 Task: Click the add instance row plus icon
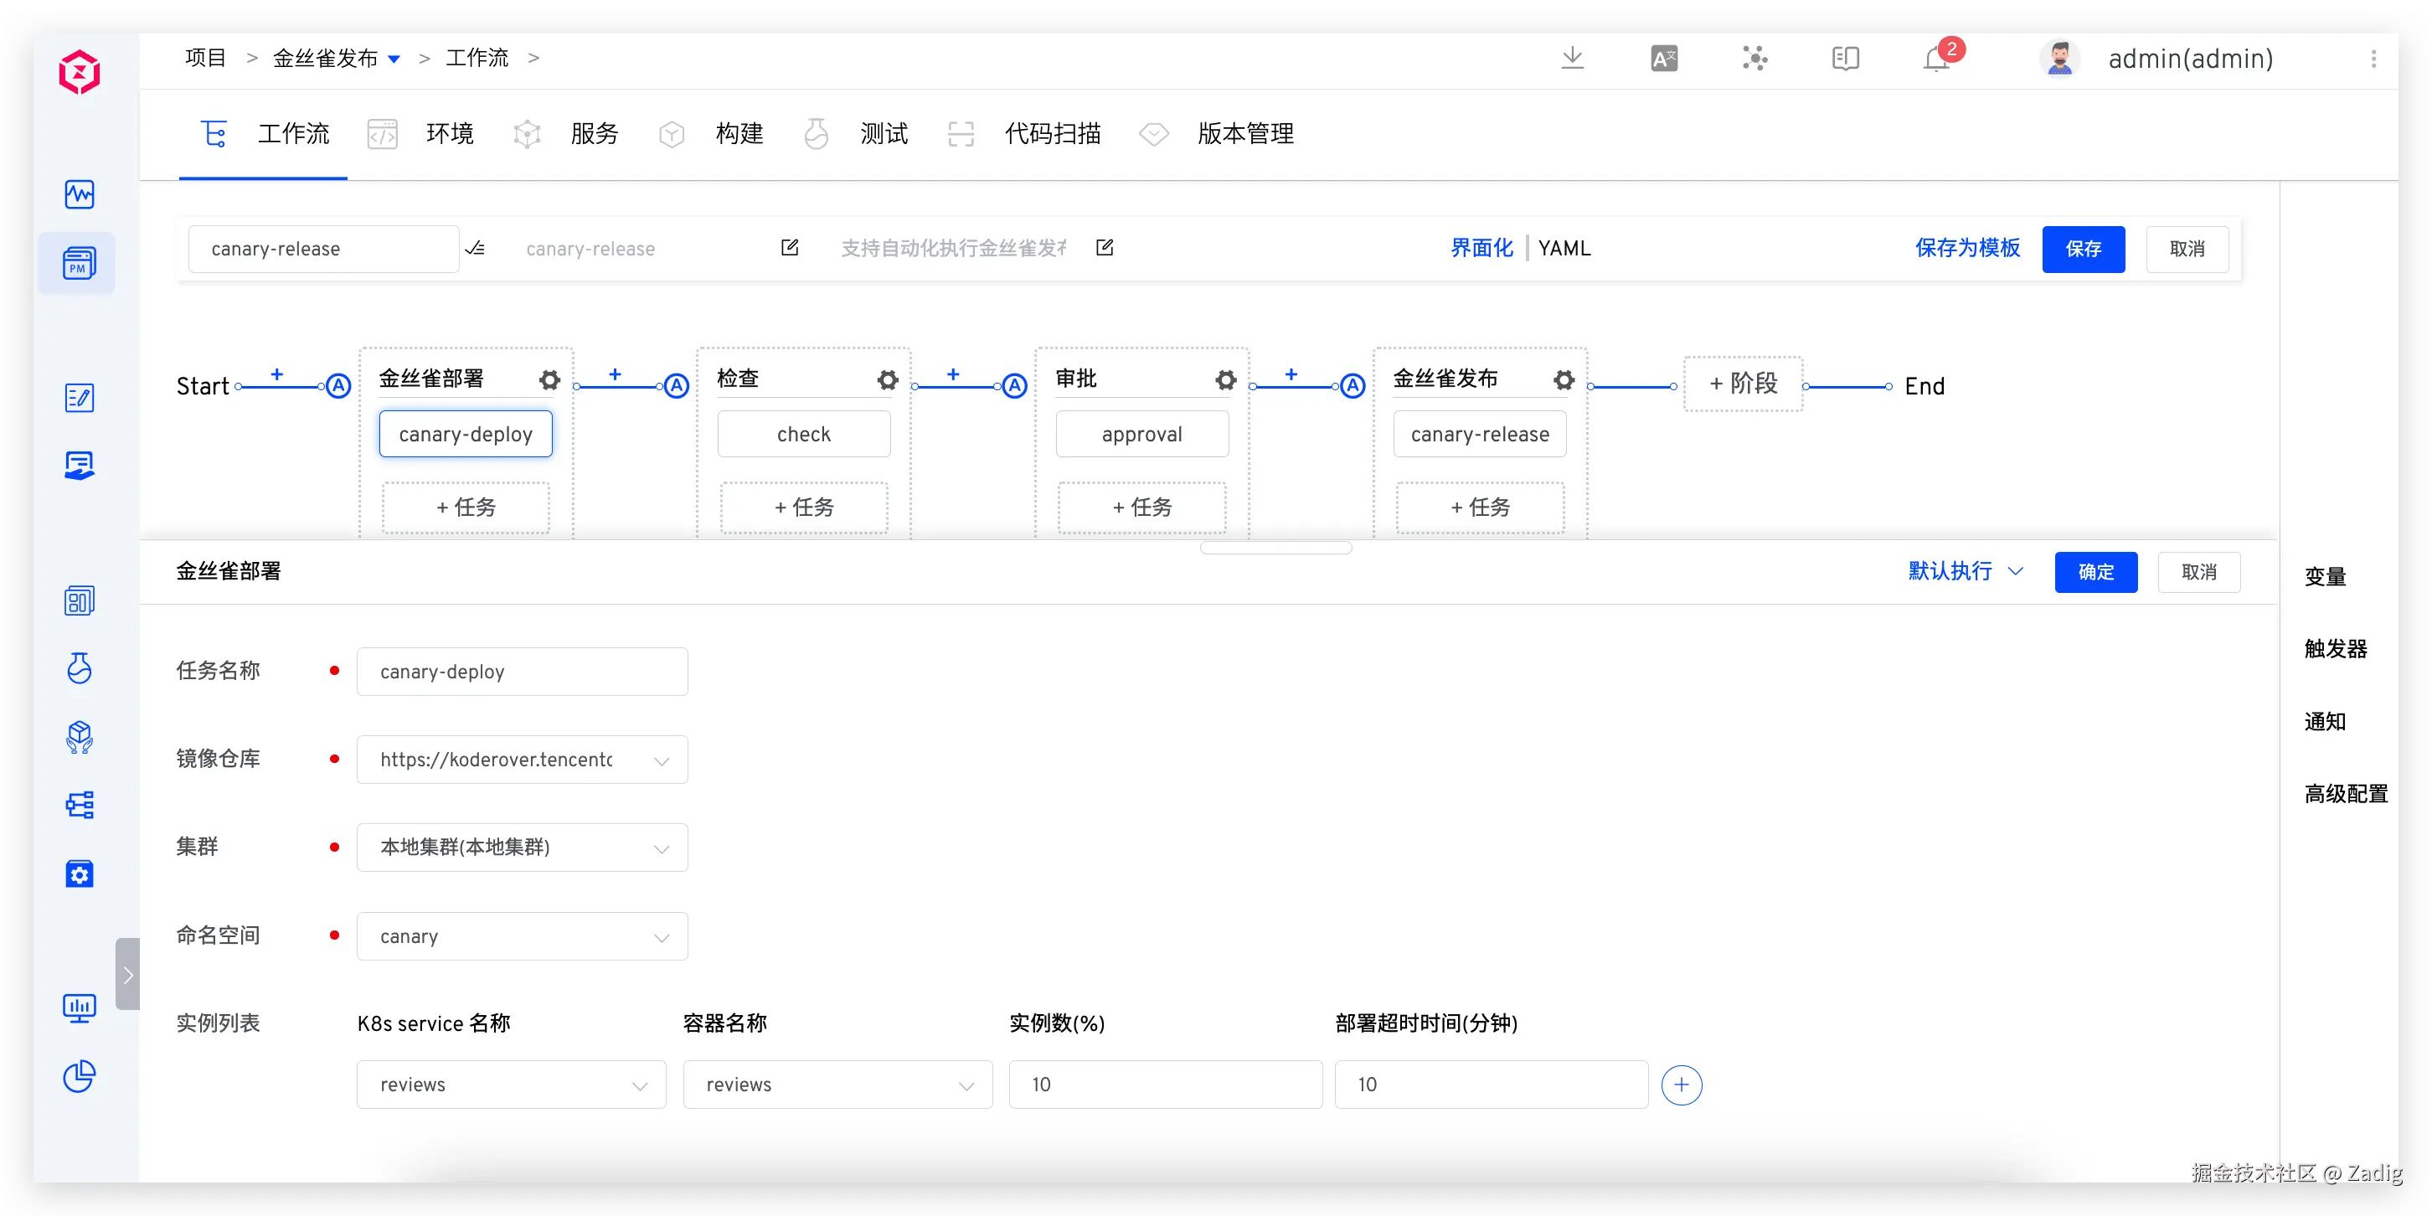pyautogui.click(x=1682, y=1085)
